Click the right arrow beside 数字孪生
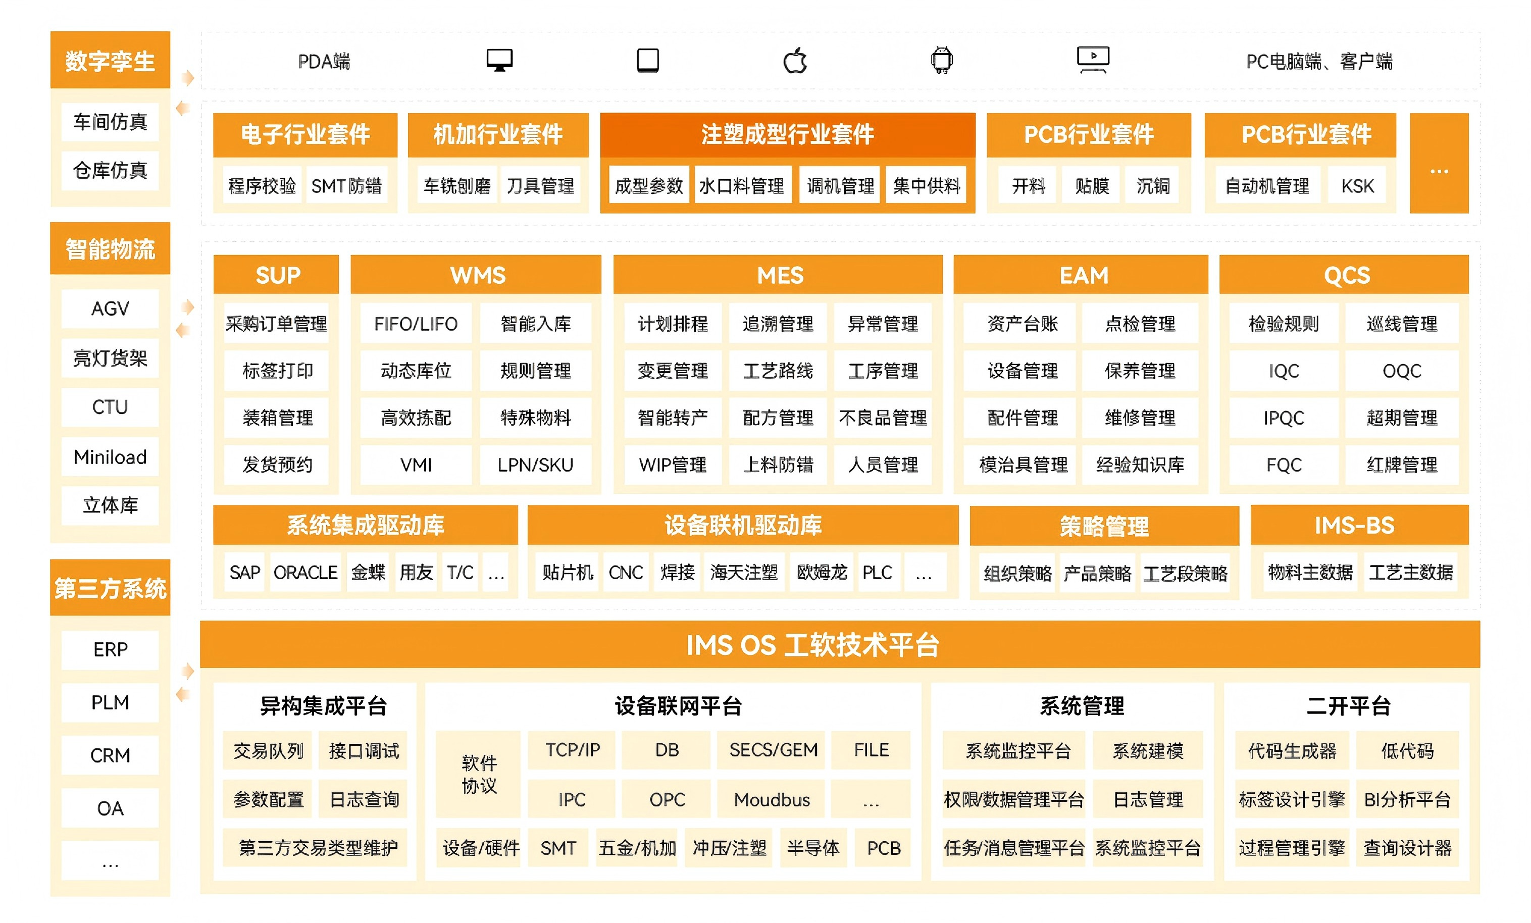 coord(188,78)
